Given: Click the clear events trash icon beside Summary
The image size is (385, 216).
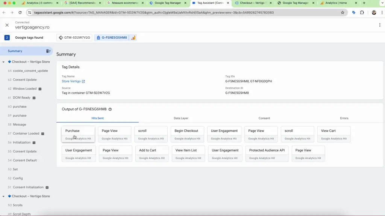Looking at the screenshot, I should point(48,51).
